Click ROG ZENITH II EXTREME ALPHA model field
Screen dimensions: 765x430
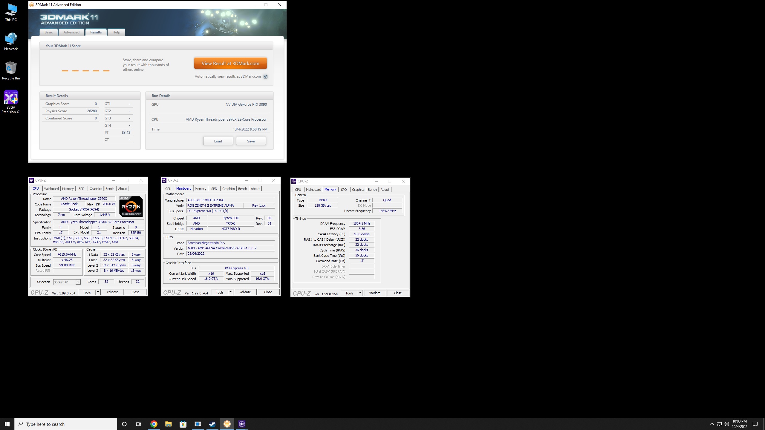214,205
